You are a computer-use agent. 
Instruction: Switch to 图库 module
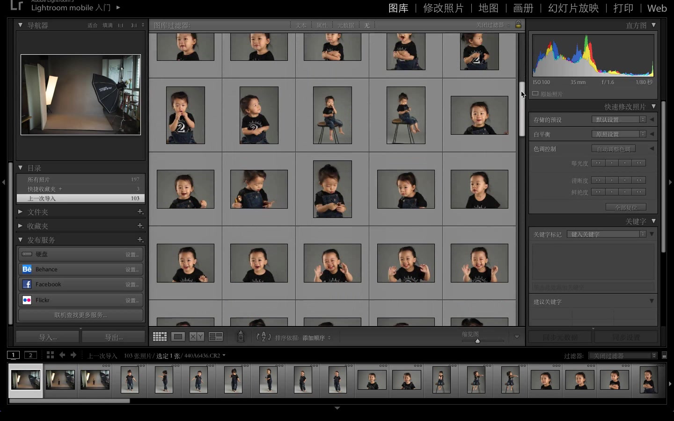pos(398,8)
